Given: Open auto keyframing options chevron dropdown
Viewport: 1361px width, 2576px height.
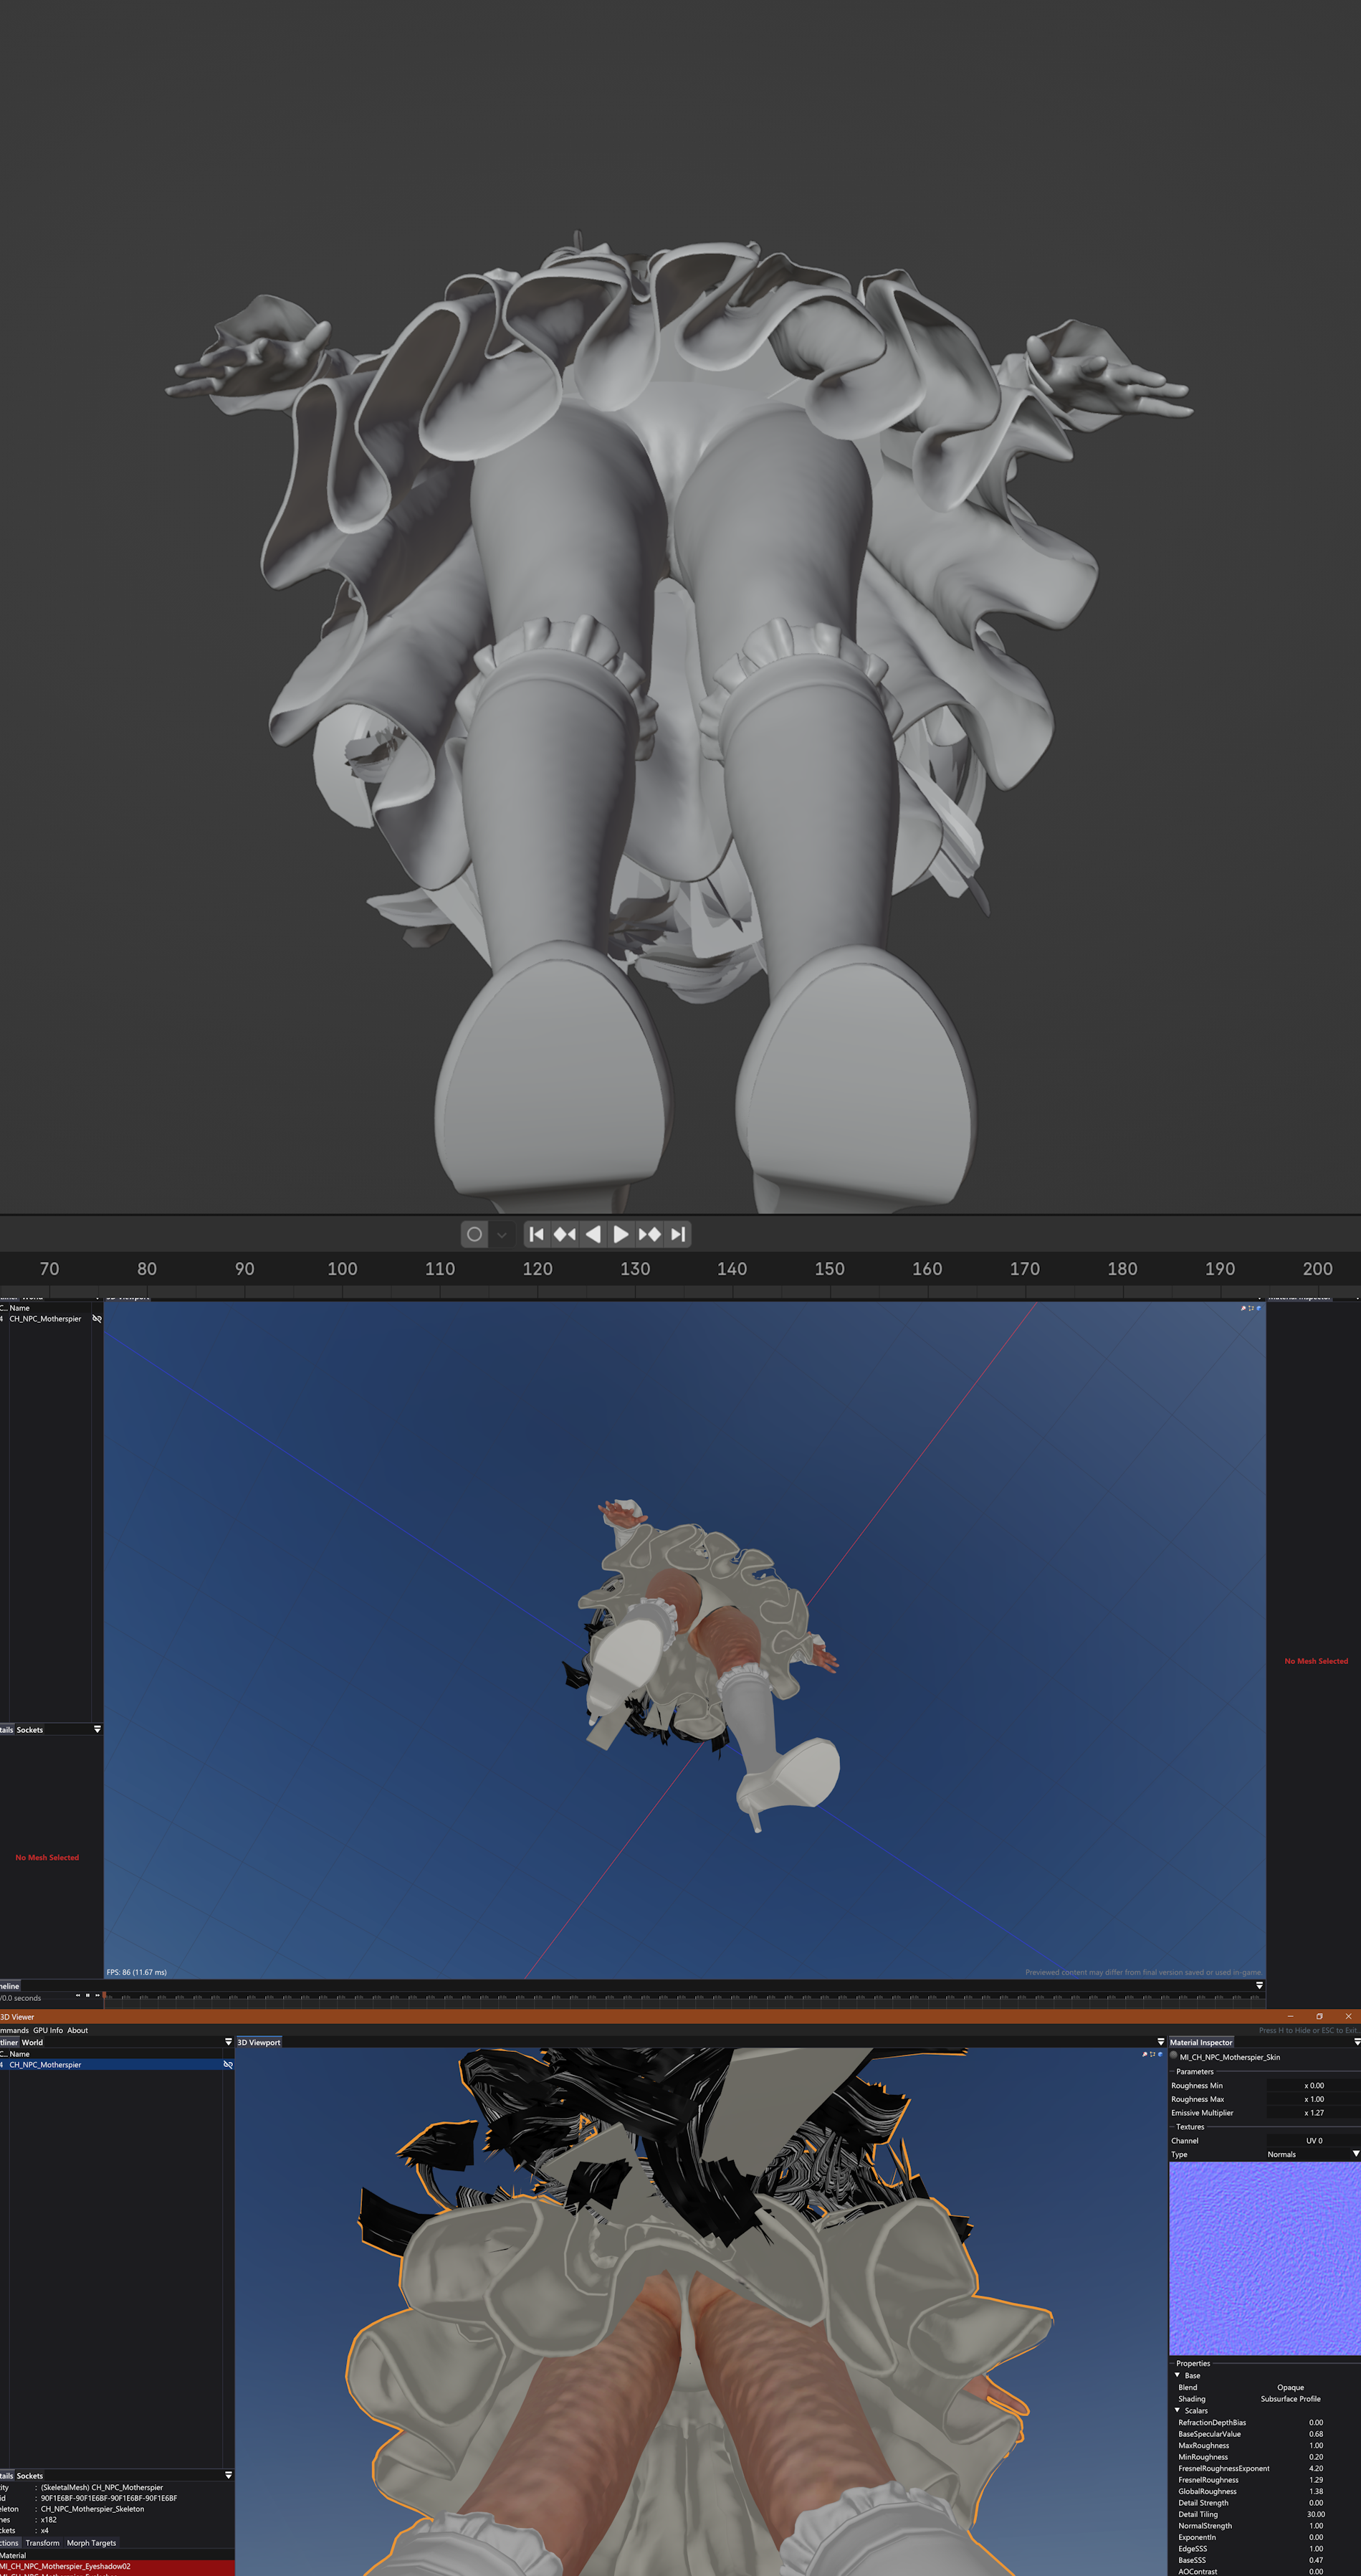Looking at the screenshot, I should coord(502,1234).
